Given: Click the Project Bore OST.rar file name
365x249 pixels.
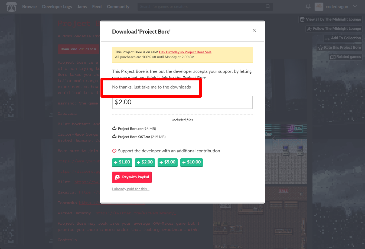Looking at the screenshot, I should click(134, 137).
